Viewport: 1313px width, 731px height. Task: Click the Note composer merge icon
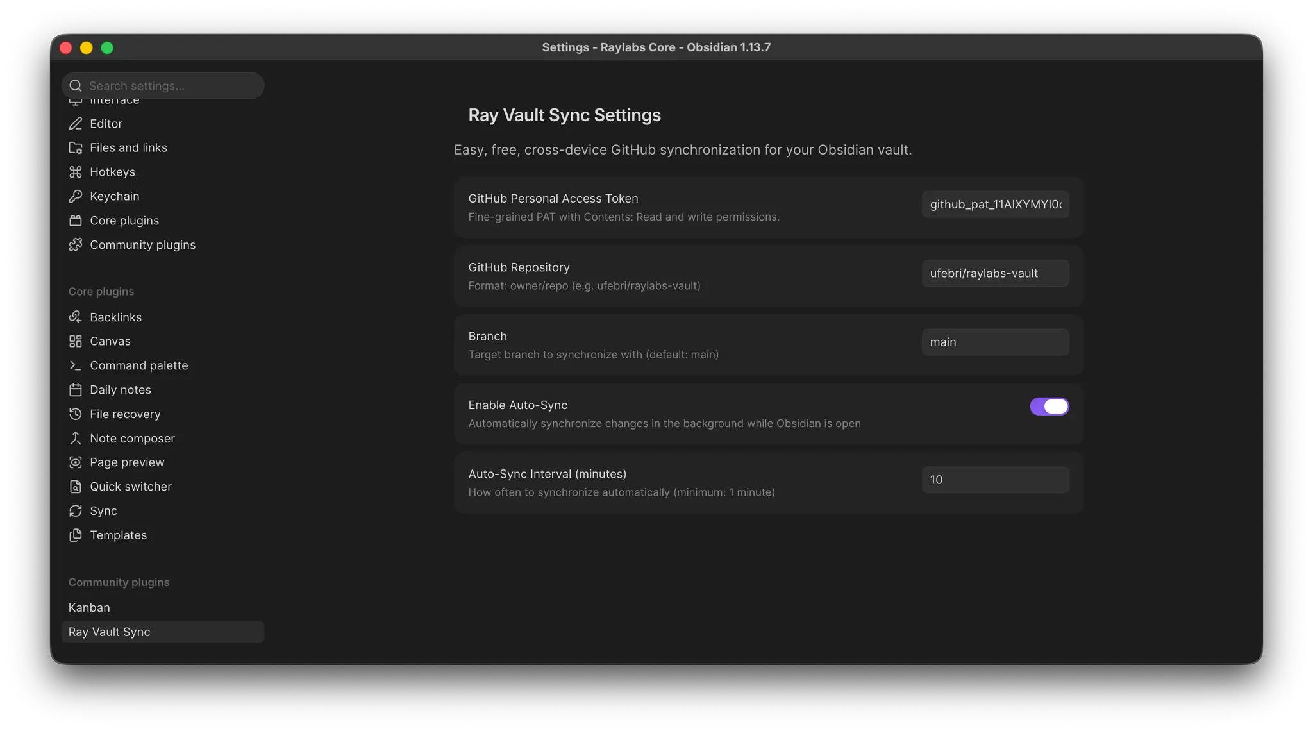(x=76, y=439)
